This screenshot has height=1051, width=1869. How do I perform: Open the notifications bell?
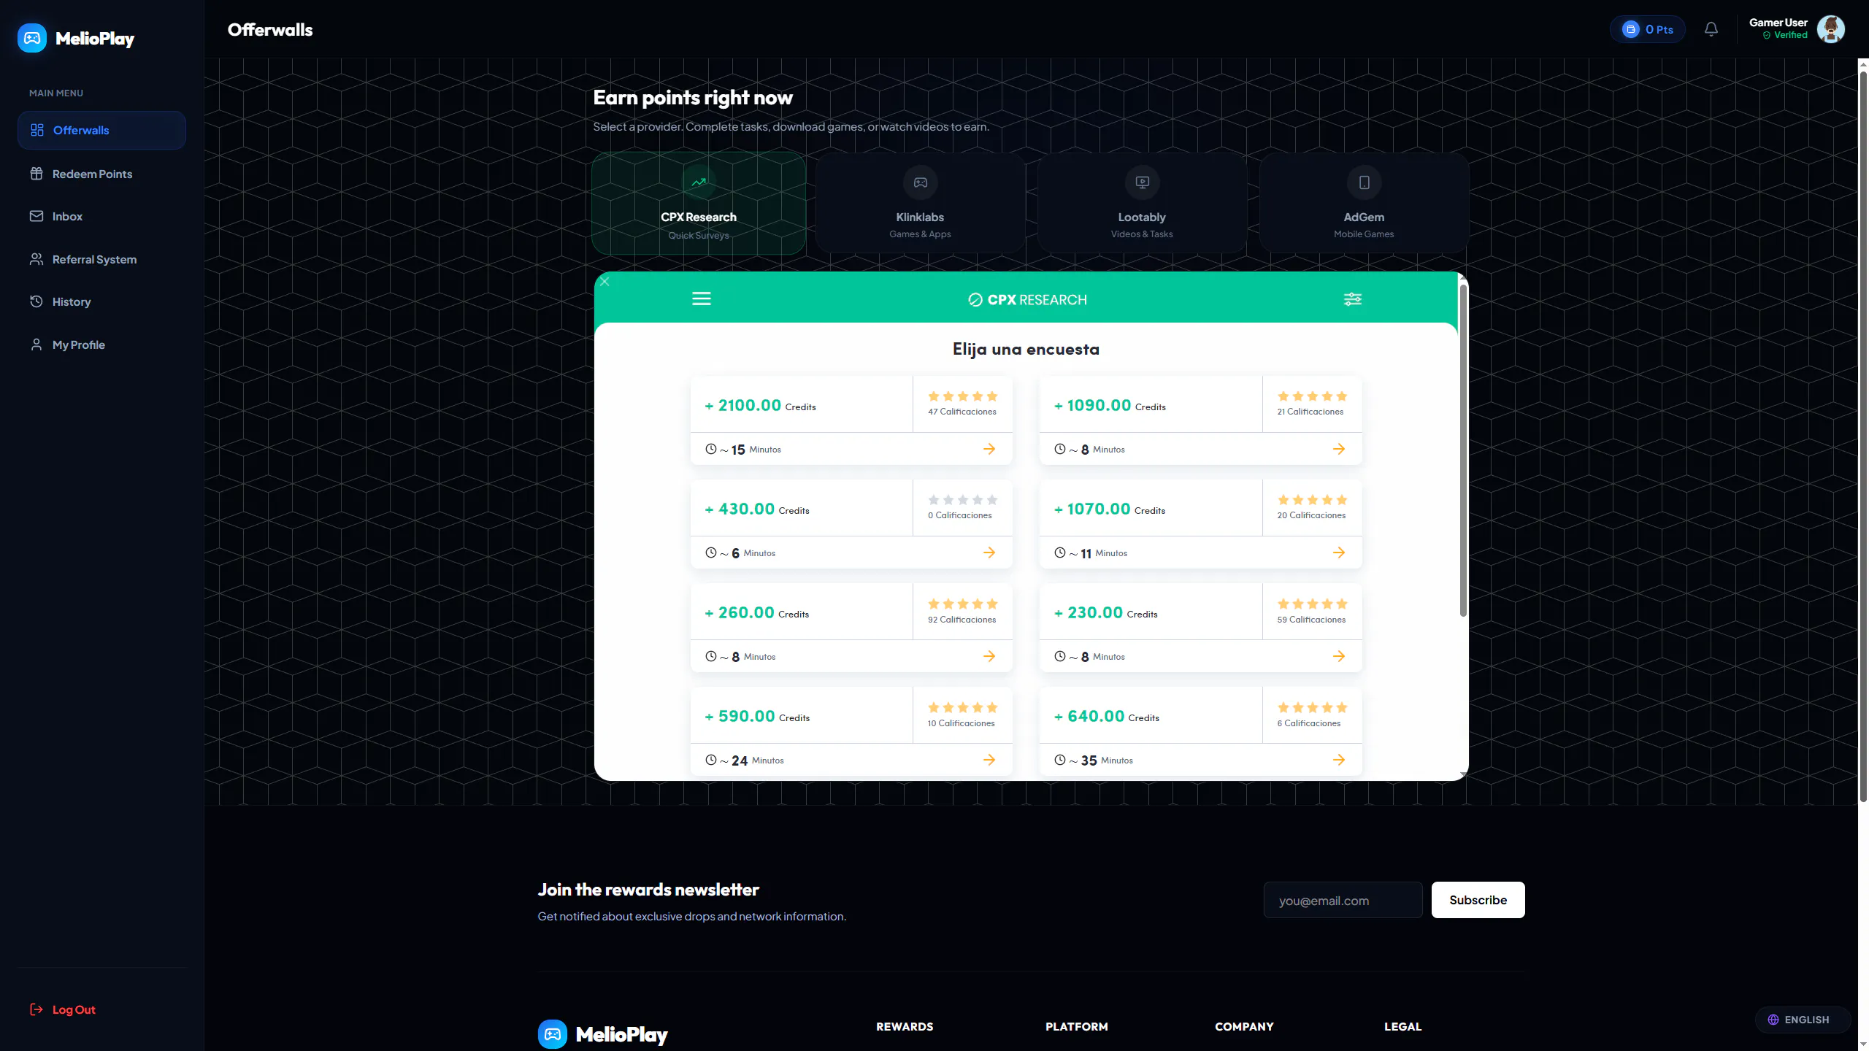tap(1711, 29)
